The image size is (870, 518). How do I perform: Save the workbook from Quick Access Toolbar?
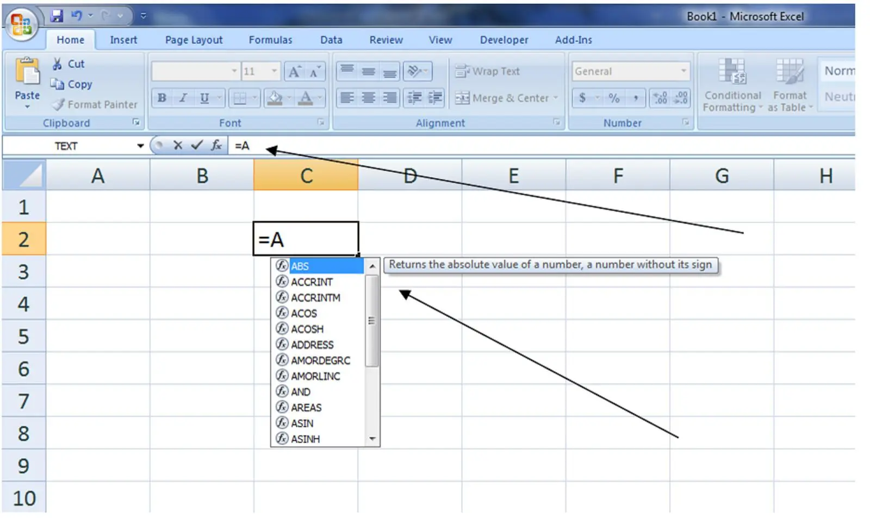click(x=57, y=16)
